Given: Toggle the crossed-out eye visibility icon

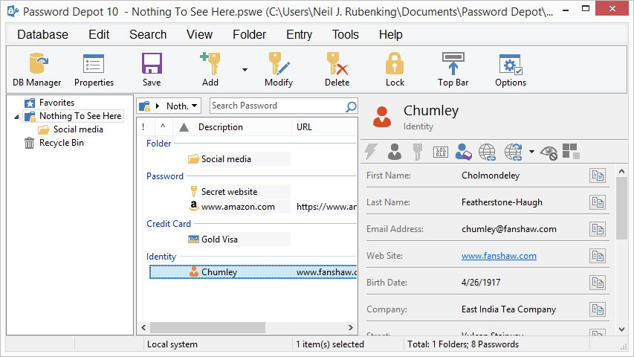Looking at the screenshot, I should point(549,152).
